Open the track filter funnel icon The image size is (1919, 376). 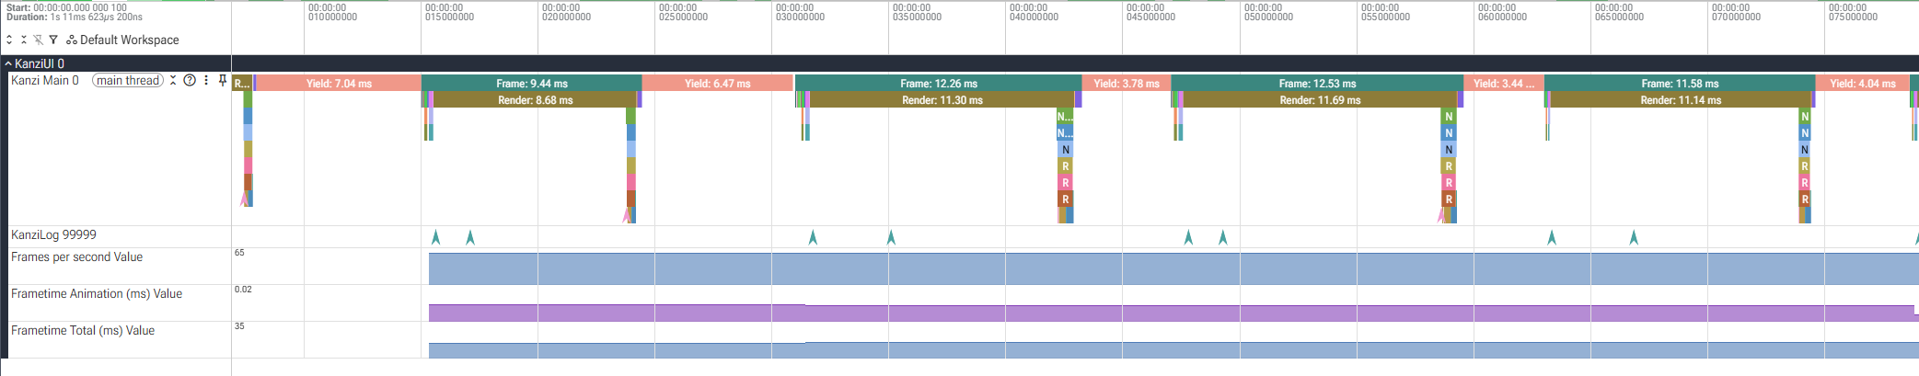click(53, 40)
